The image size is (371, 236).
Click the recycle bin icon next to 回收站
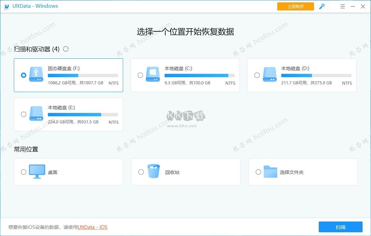coord(154,171)
